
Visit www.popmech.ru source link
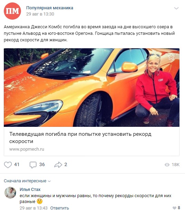click(27, 149)
